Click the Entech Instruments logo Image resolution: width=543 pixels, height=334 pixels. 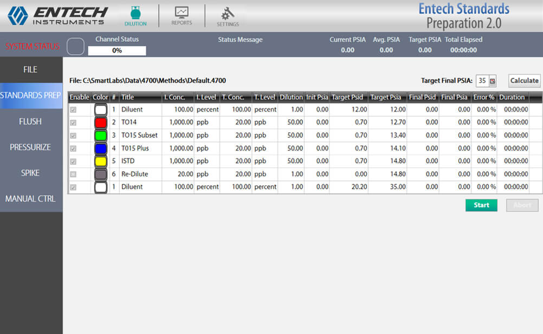point(58,16)
